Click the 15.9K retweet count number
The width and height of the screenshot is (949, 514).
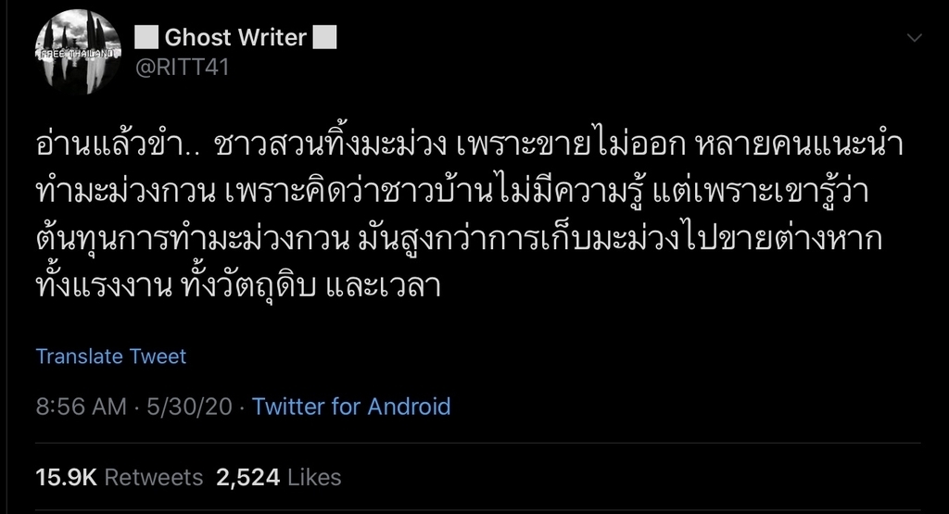pos(66,477)
